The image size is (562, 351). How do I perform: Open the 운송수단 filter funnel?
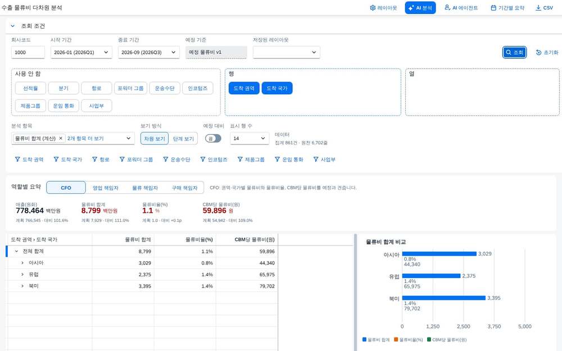coord(166,159)
